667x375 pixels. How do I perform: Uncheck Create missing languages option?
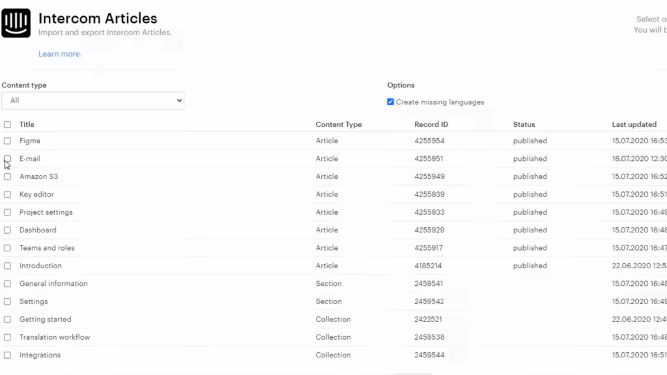click(391, 102)
